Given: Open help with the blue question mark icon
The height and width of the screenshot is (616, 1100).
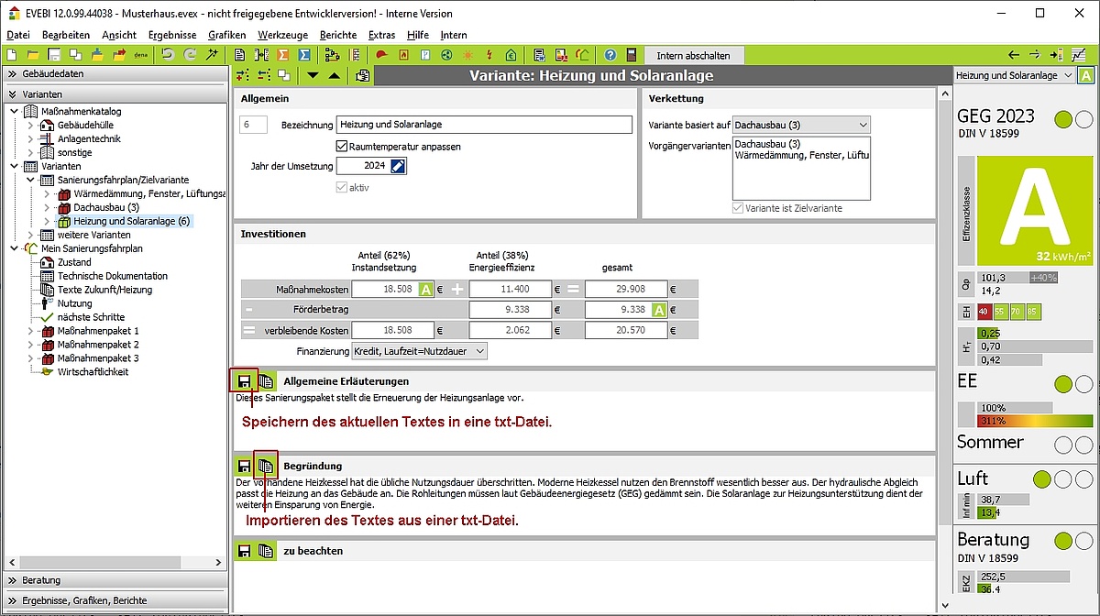Looking at the screenshot, I should coord(610,55).
